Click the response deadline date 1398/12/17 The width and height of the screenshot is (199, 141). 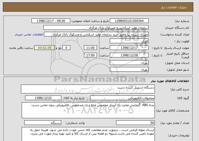[x=129, y=48]
